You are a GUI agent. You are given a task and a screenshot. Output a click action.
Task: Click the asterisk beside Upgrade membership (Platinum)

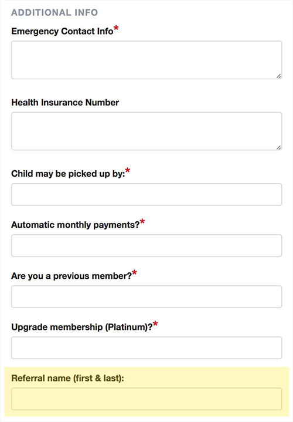[x=155, y=324]
